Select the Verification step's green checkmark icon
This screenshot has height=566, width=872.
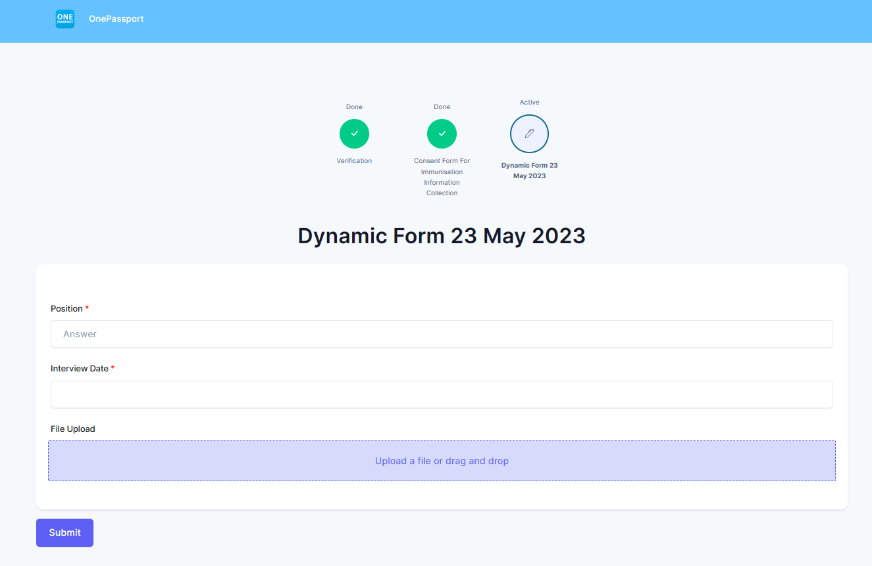tap(354, 133)
